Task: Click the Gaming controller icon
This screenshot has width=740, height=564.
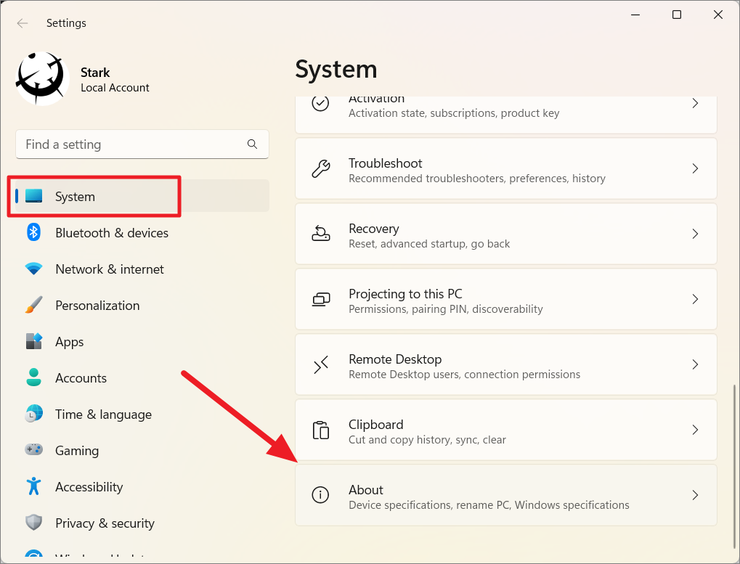Action: coord(33,450)
